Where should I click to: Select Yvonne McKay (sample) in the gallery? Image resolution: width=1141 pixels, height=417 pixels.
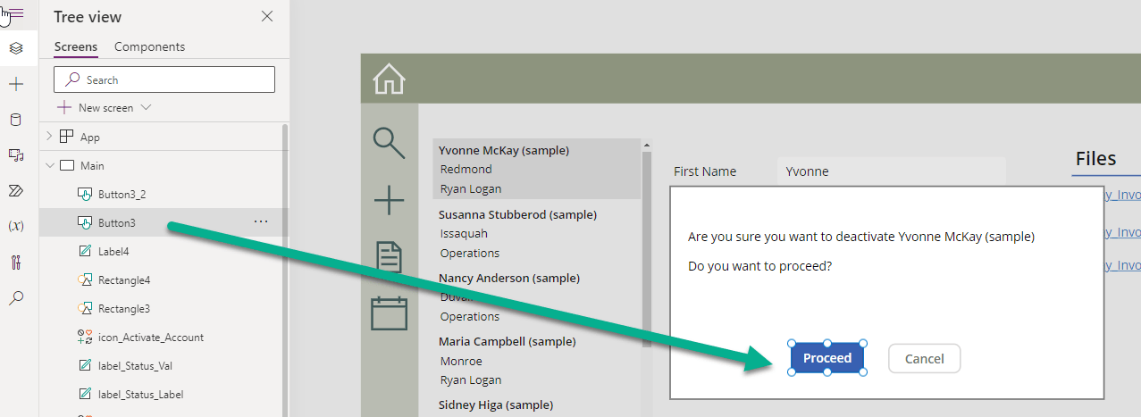click(x=537, y=170)
